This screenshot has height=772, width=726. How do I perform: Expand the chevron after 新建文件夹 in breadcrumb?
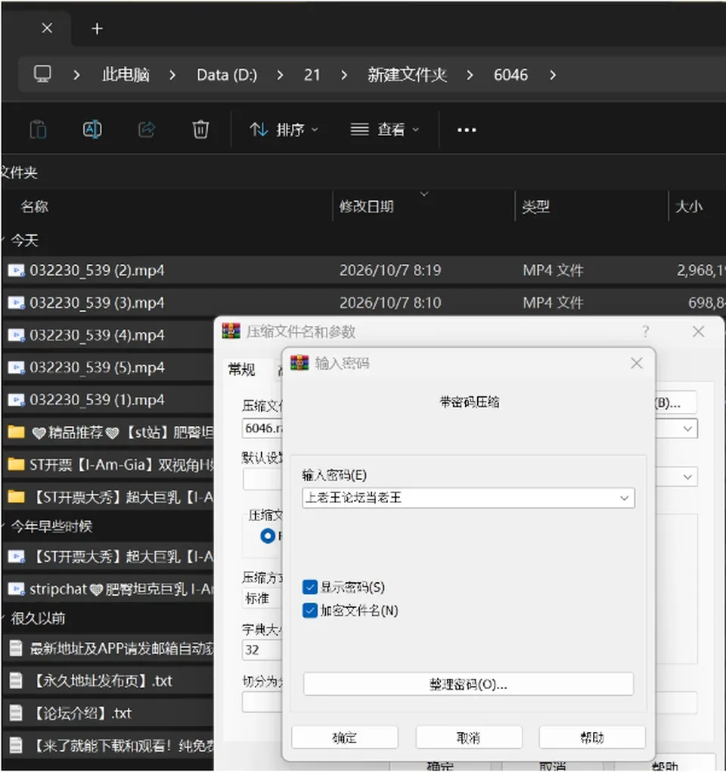pyautogui.click(x=470, y=75)
